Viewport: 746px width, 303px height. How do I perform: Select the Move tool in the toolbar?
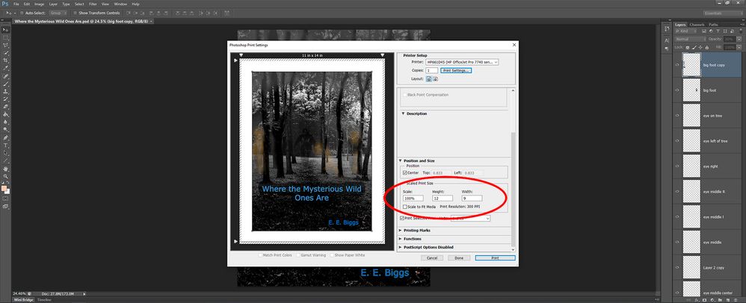click(5, 30)
